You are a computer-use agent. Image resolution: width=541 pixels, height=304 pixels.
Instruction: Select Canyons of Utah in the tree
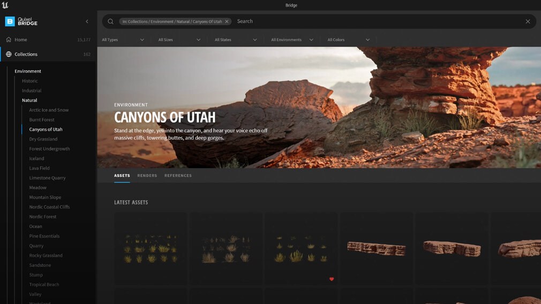[46, 129]
